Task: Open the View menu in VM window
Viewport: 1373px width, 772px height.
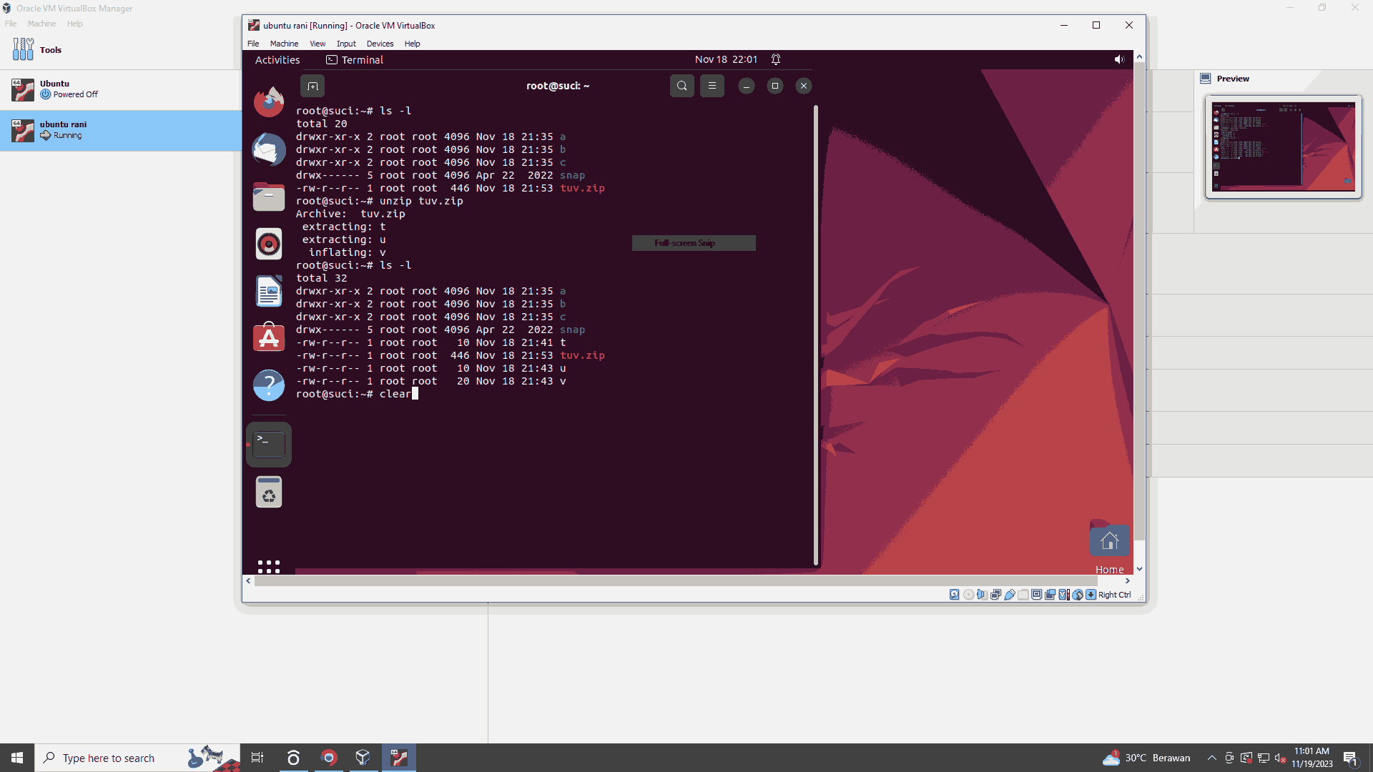Action: [318, 44]
